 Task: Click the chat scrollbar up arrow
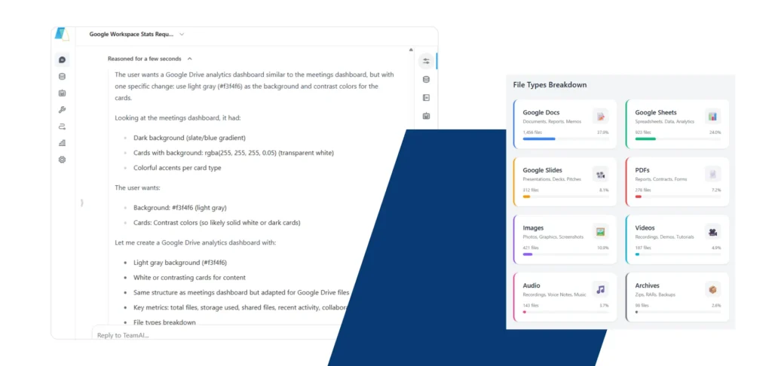(411, 50)
